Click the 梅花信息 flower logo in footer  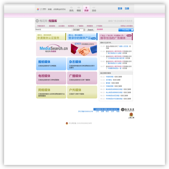[x=127, y=110]
